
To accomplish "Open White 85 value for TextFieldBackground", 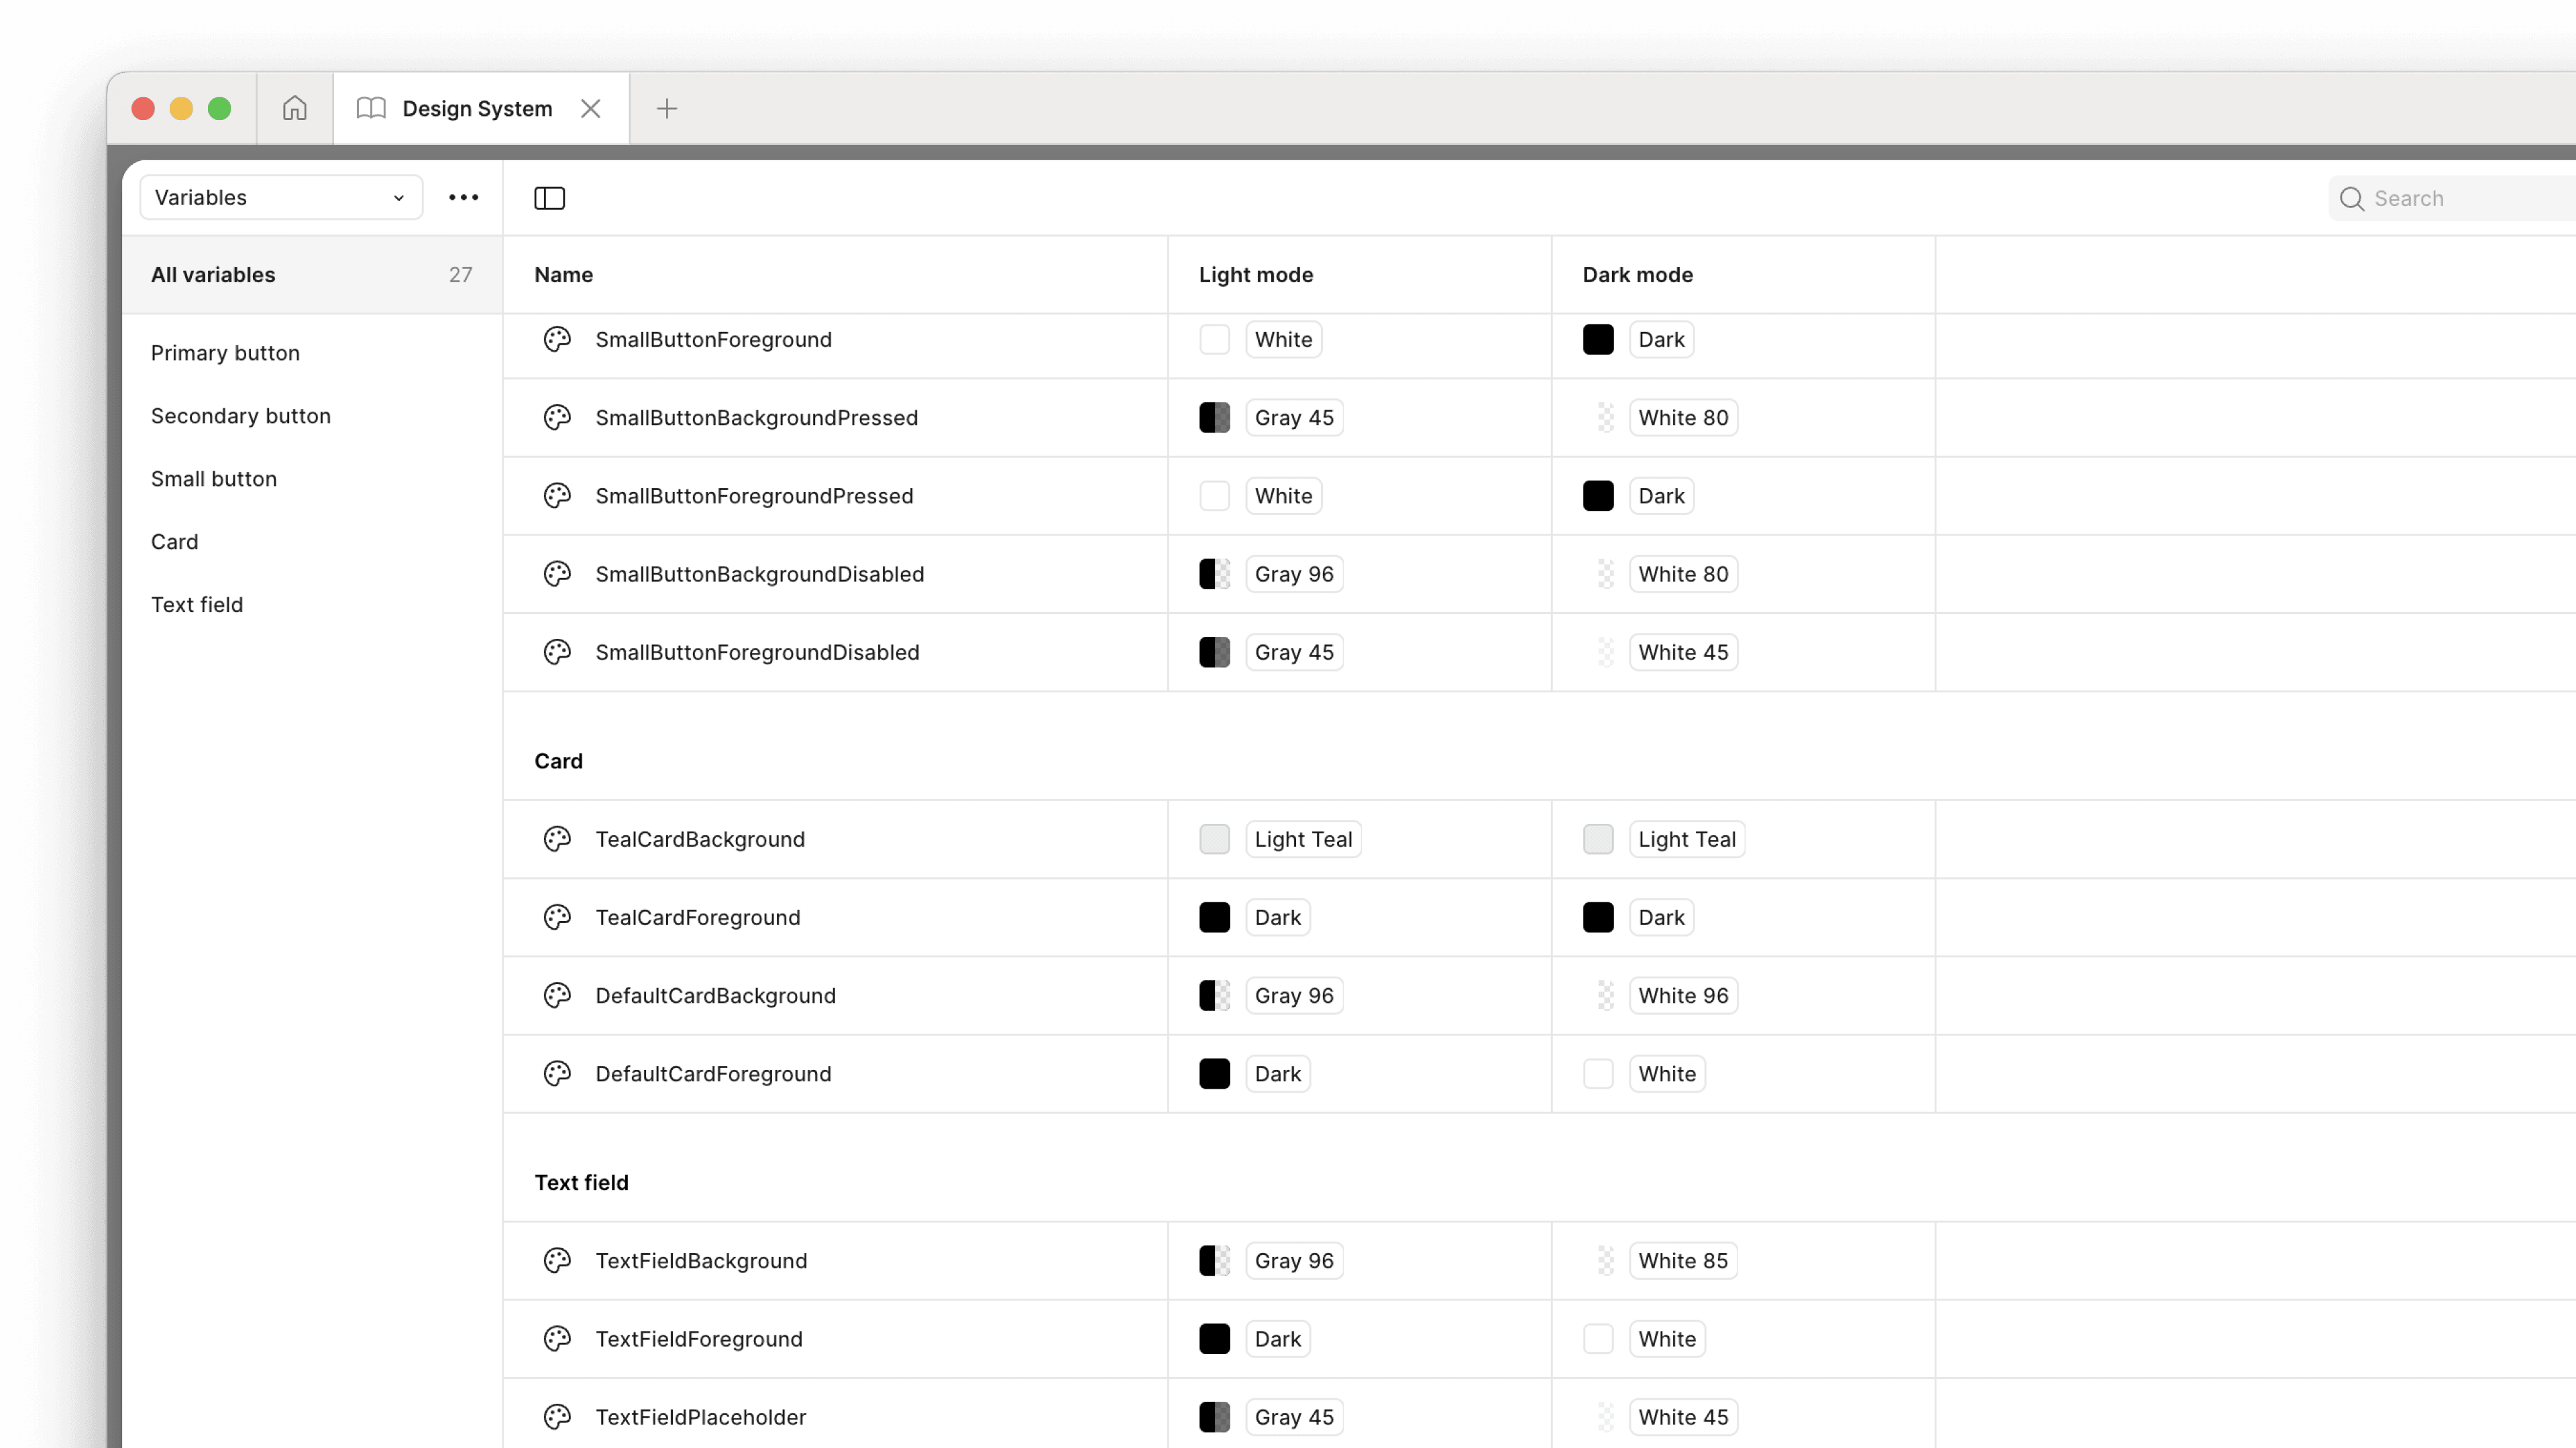I will coord(1682,1261).
